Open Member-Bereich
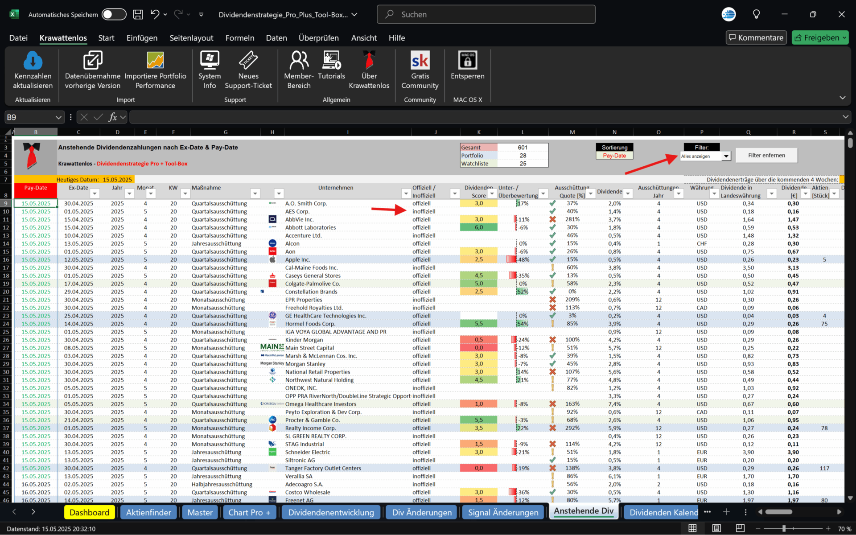This screenshot has width=856, height=535. point(299,70)
